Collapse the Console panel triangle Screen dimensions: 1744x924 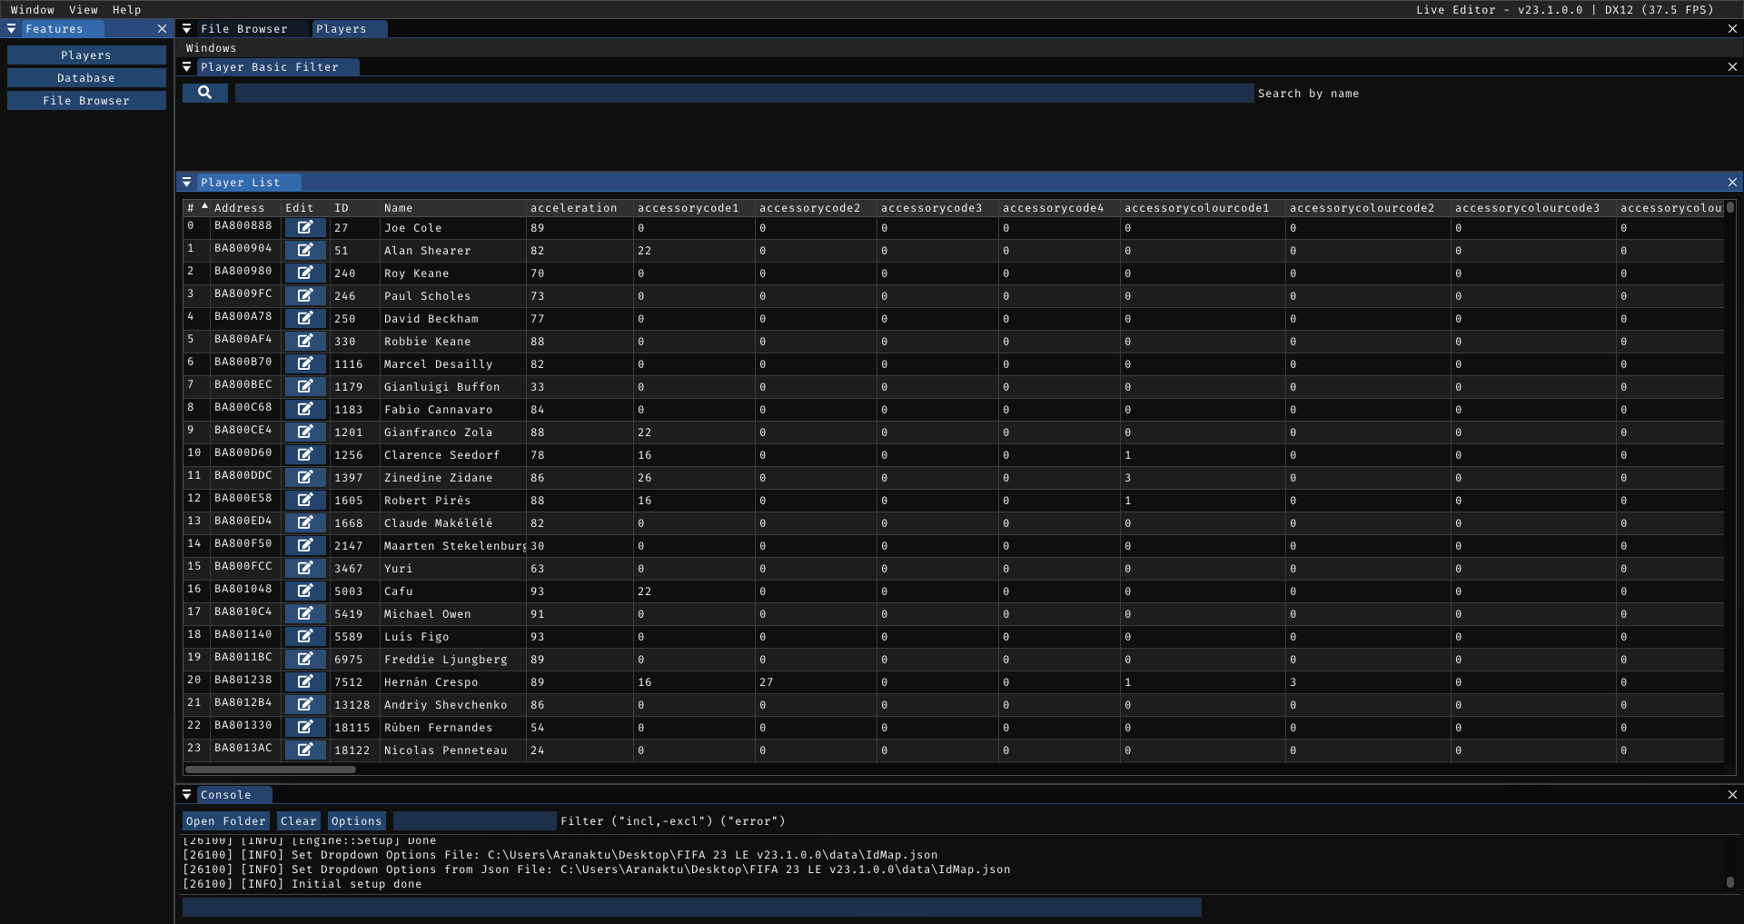pyautogui.click(x=186, y=795)
